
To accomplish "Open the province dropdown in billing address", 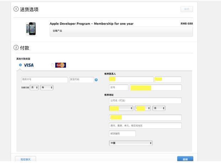I will [x=121, y=108].
